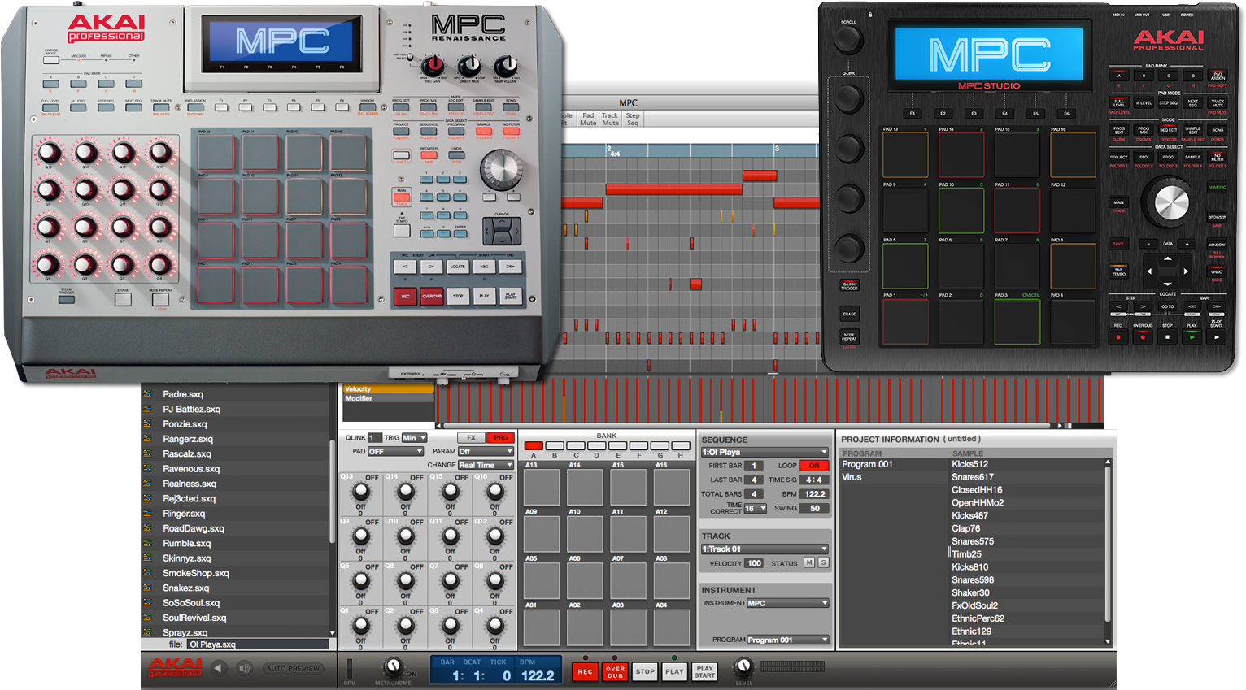Open the Sequence dropdown showing 1:Ol Playa
Image resolution: width=1246 pixels, height=690 pixels.
[x=765, y=452]
